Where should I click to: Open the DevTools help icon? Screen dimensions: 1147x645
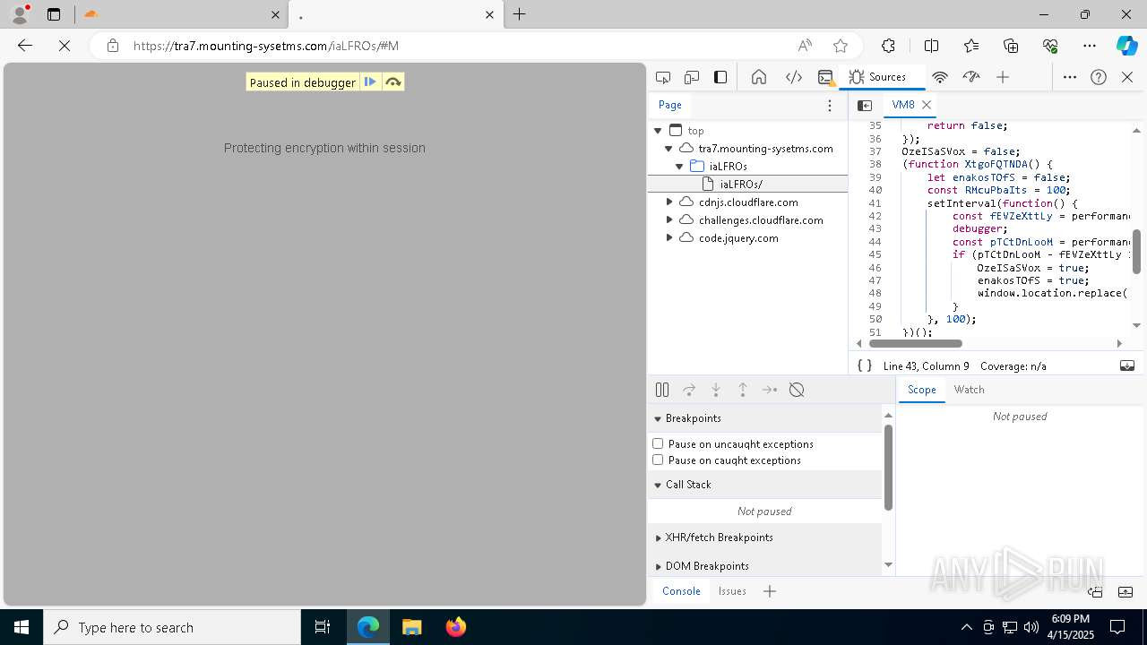(x=1099, y=77)
